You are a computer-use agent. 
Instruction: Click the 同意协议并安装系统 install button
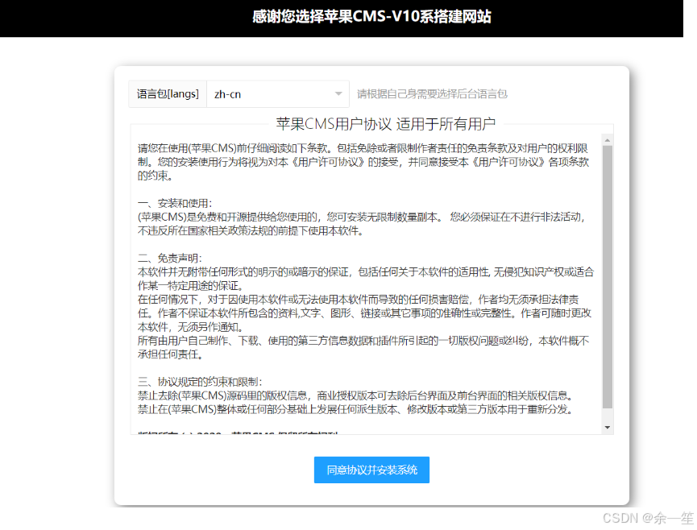coord(371,470)
